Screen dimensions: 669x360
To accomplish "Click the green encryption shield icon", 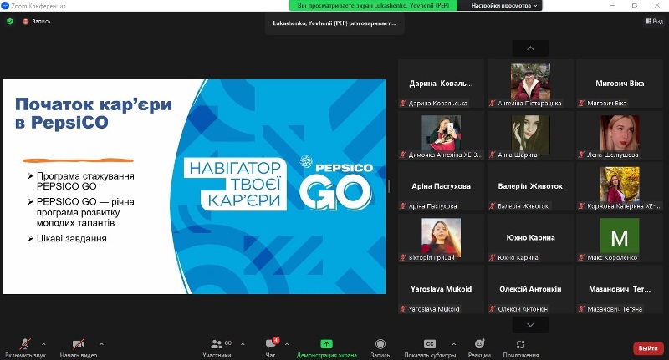I will point(10,22).
